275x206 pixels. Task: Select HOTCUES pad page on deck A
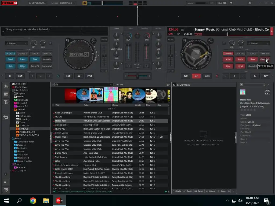[x=23, y=53]
